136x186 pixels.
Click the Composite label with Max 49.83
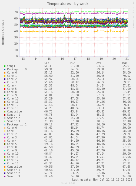pos(15,111)
